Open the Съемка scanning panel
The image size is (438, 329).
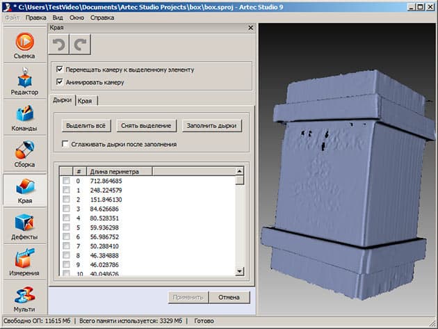[x=24, y=45]
